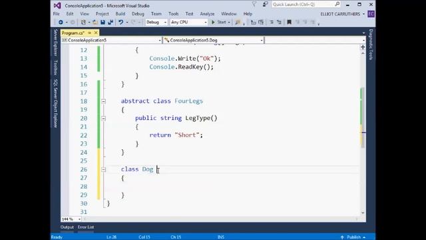Expand the Toolbox side tab

point(55,67)
